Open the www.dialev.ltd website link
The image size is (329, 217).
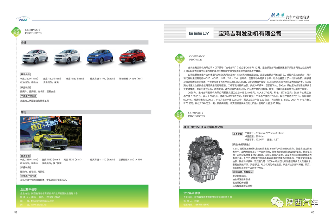pyautogui.click(x=39, y=205)
